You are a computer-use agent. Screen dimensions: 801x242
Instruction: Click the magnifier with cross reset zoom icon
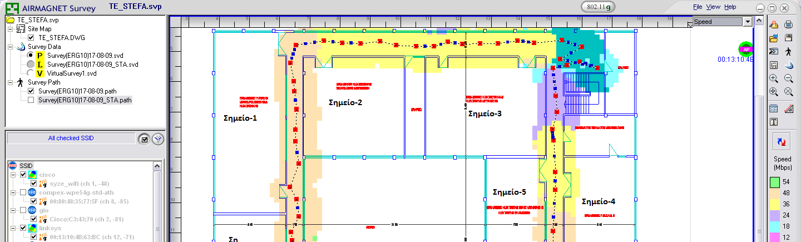[x=788, y=92]
